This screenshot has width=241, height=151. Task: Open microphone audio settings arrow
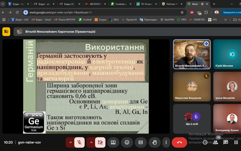70,142
